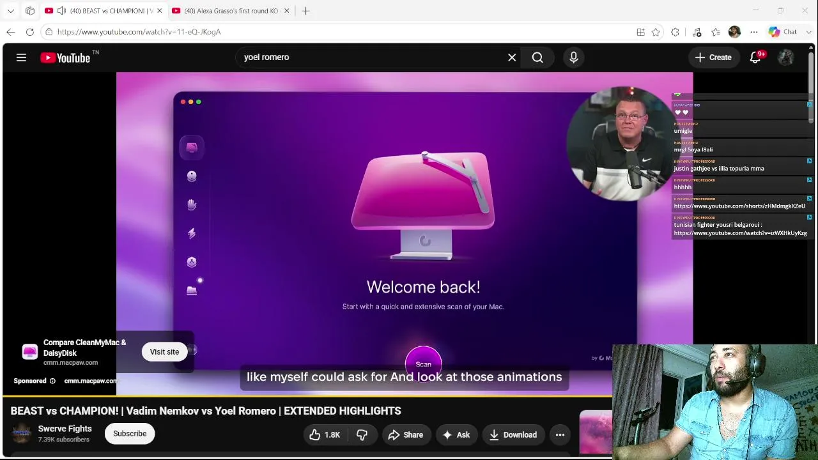The height and width of the screenshot is (460, 818).
Task: Clear the yoel romero search query
Action: click(512, 57)
